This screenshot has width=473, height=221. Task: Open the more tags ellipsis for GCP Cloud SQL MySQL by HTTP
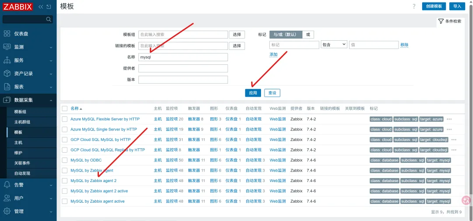pos(454,140)
